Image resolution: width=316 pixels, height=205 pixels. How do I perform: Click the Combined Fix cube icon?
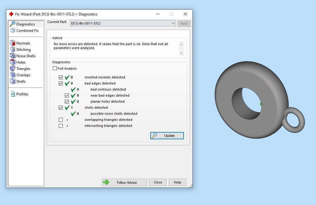(13, 30)
